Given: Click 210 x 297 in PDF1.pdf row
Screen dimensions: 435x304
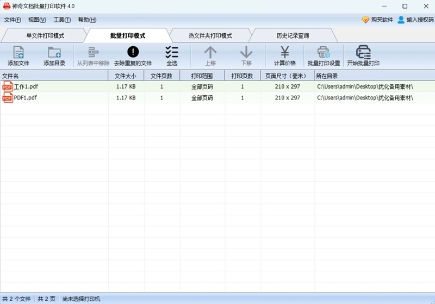Looking at the screenshot, I should 288,98.
